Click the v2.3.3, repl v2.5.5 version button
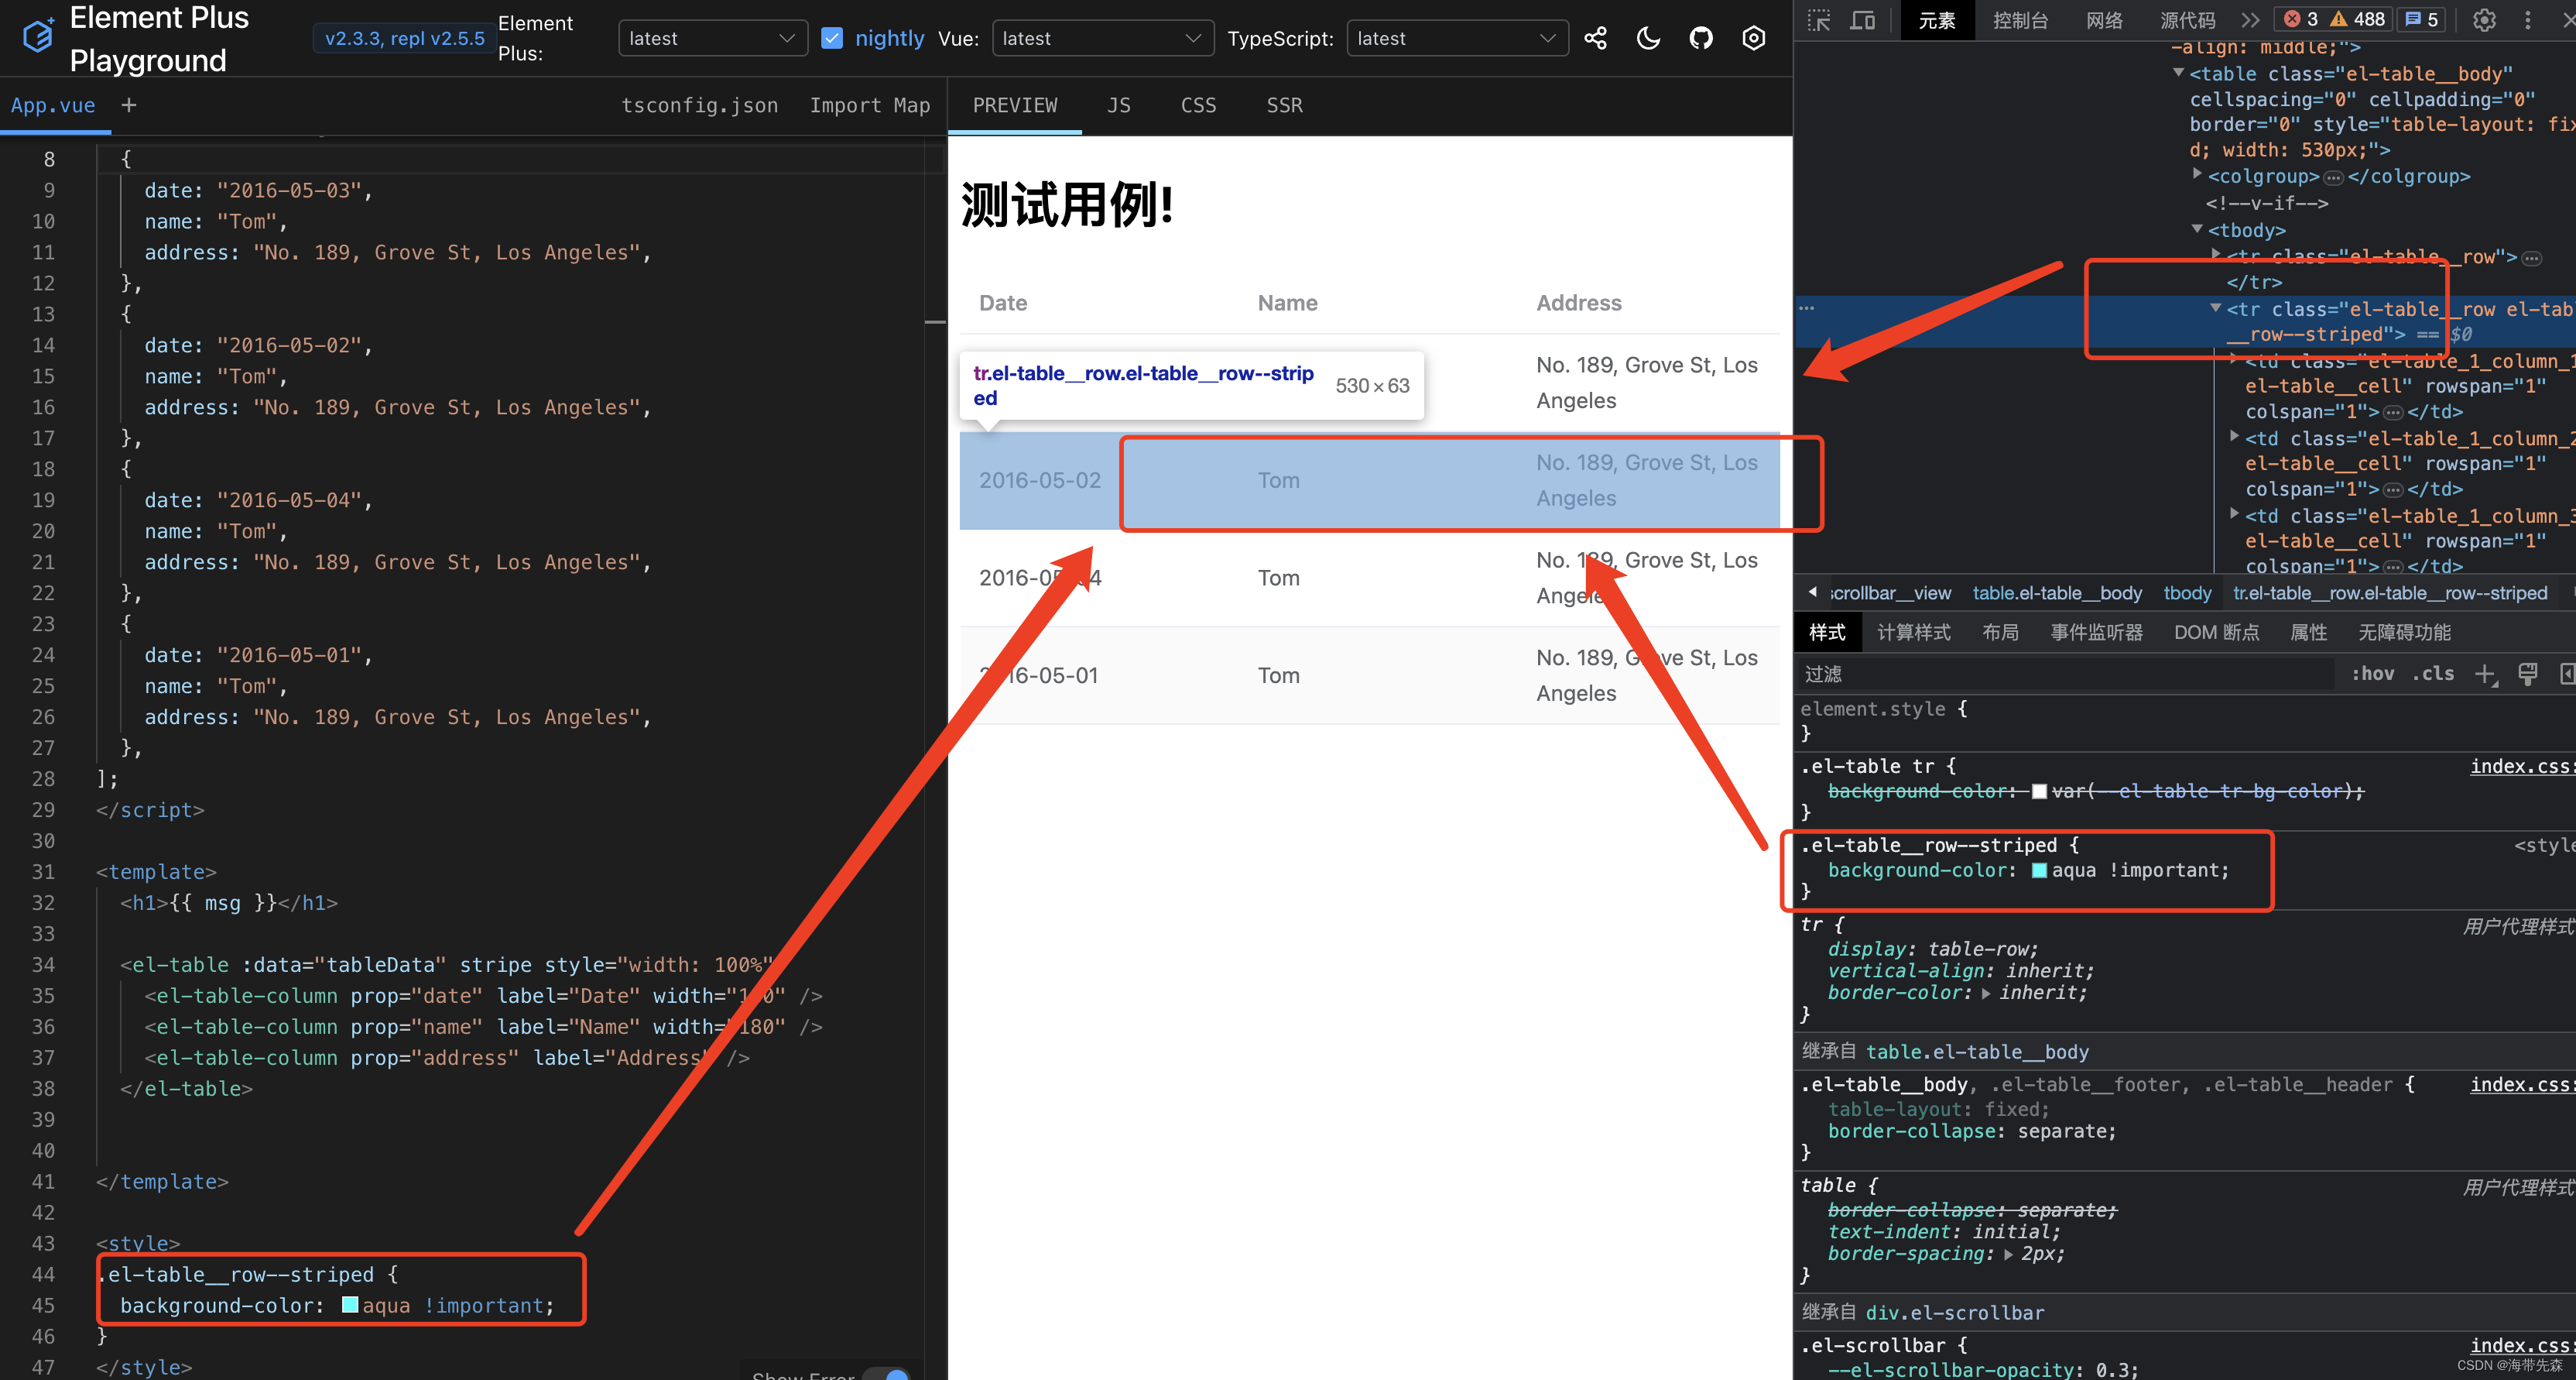 pos(403,37)
